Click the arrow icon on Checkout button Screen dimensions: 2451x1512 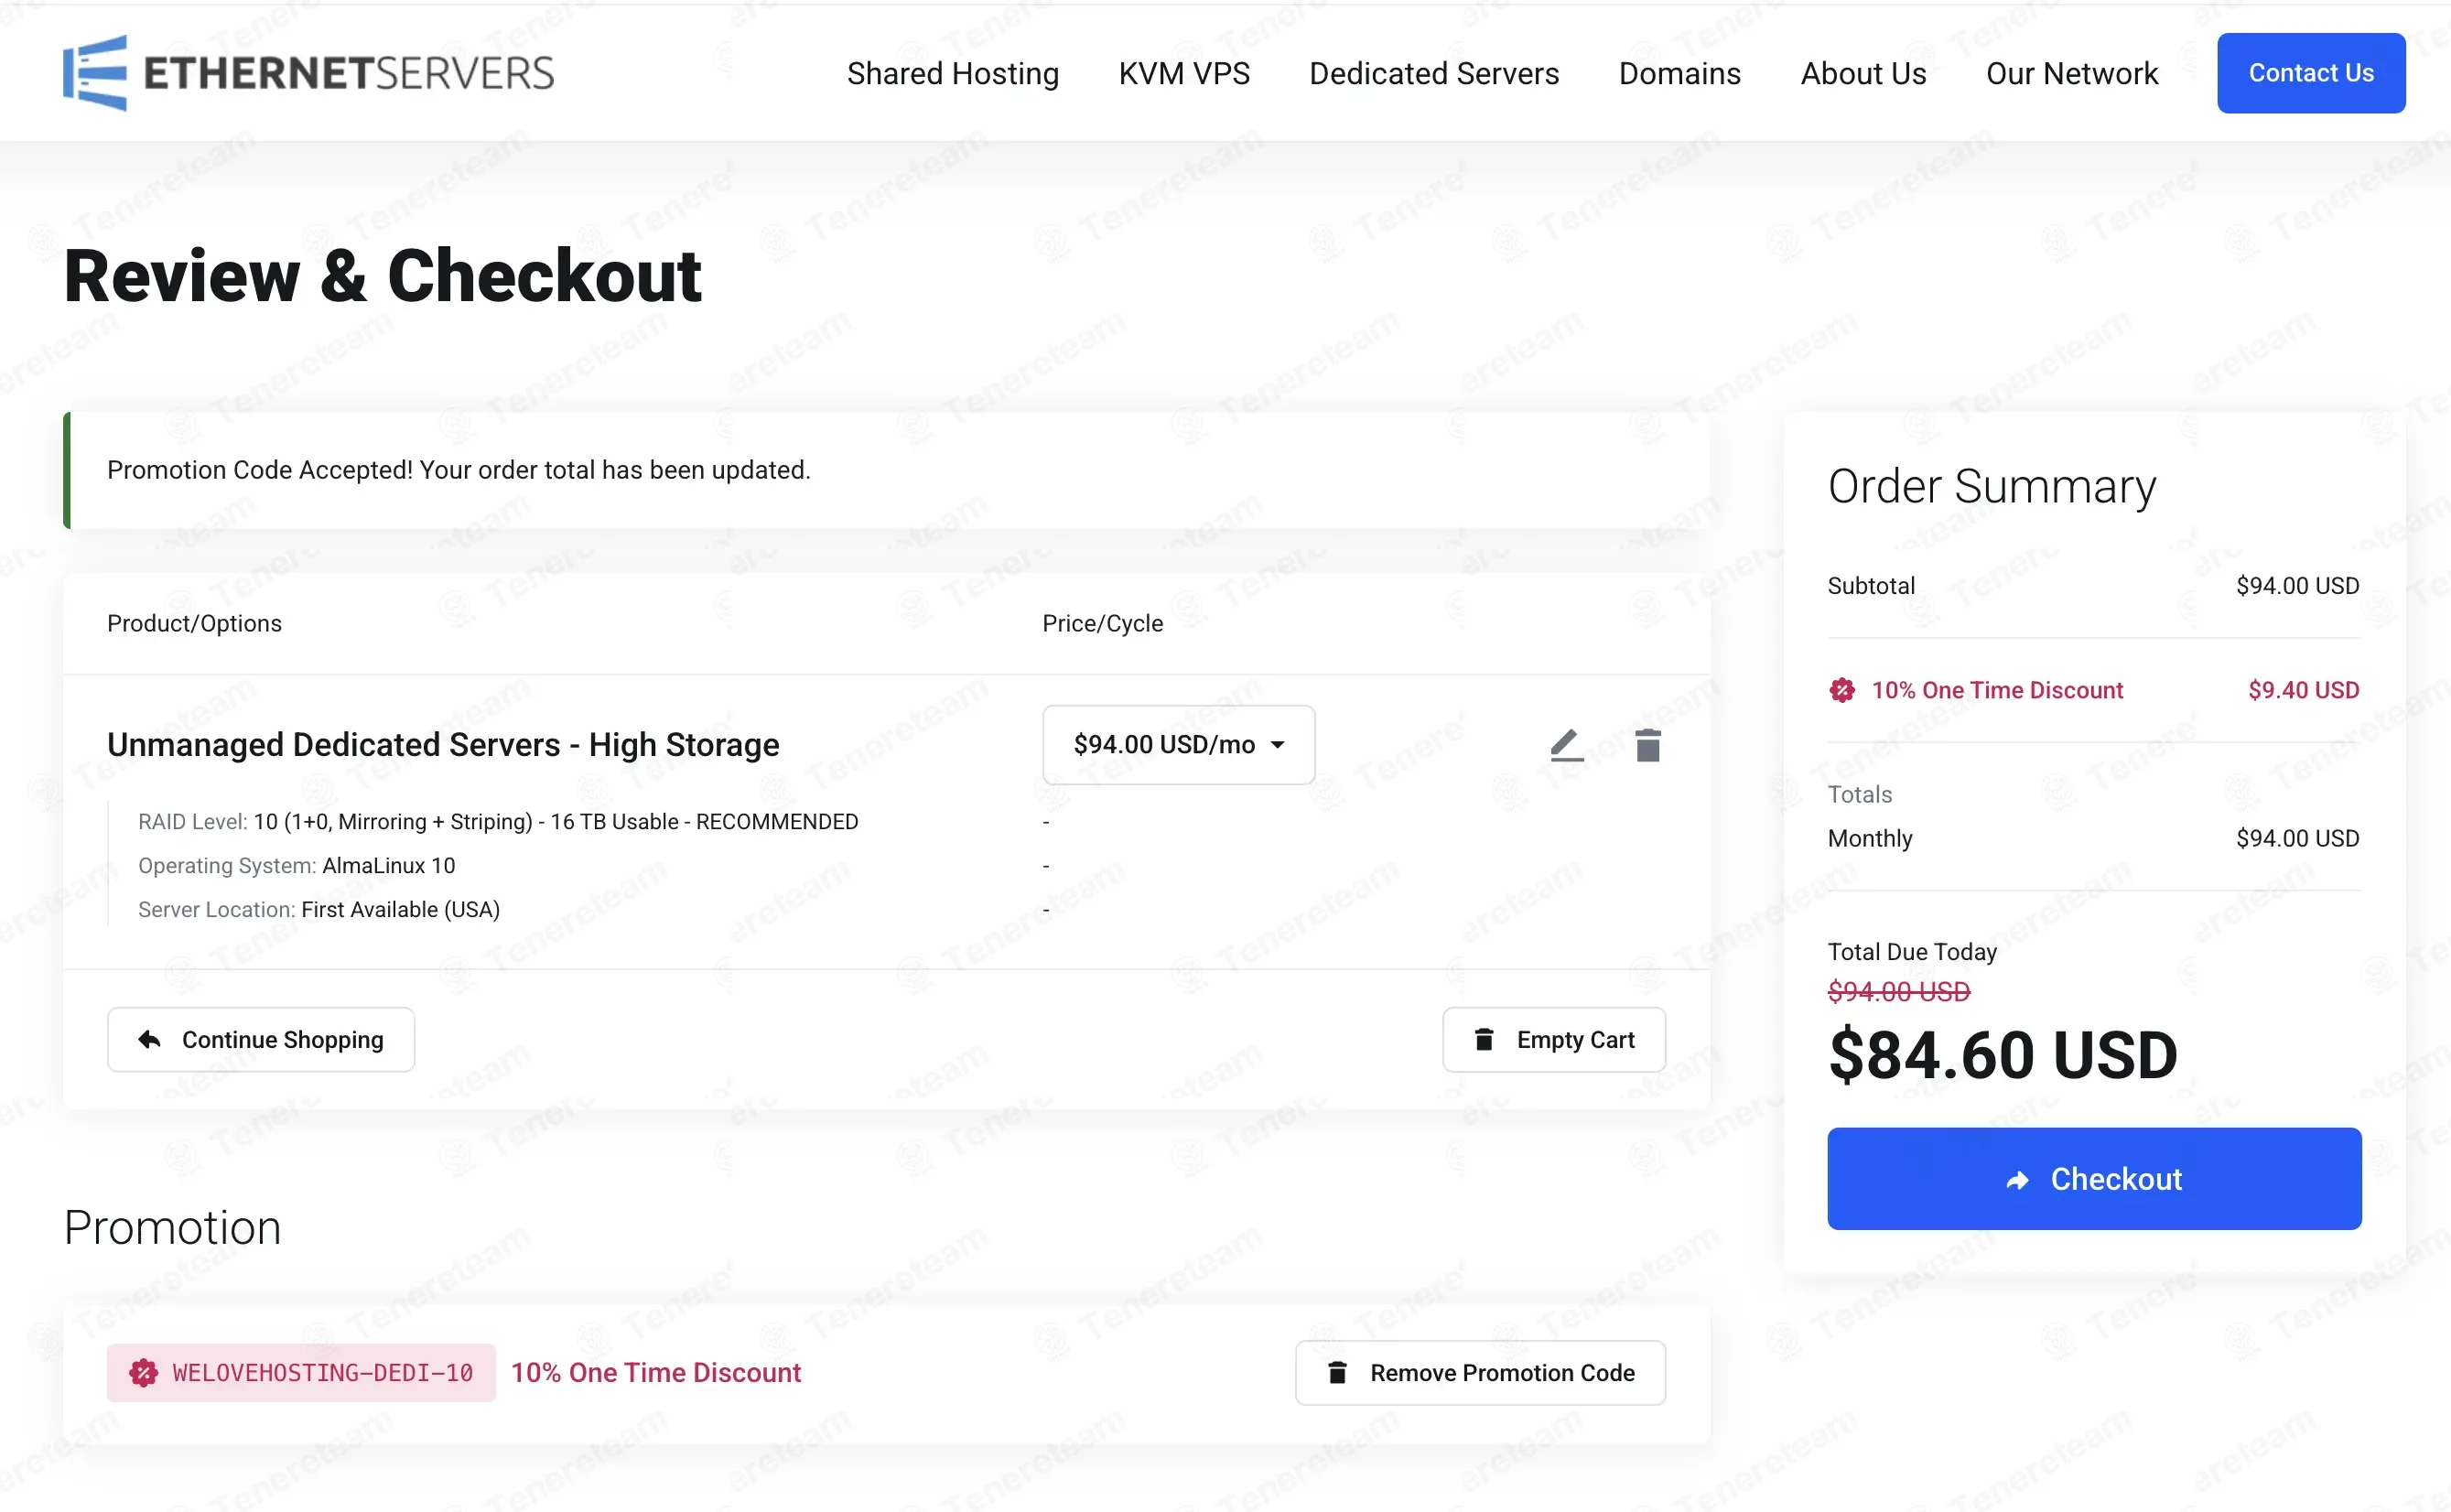[x=2017, y=1180]
